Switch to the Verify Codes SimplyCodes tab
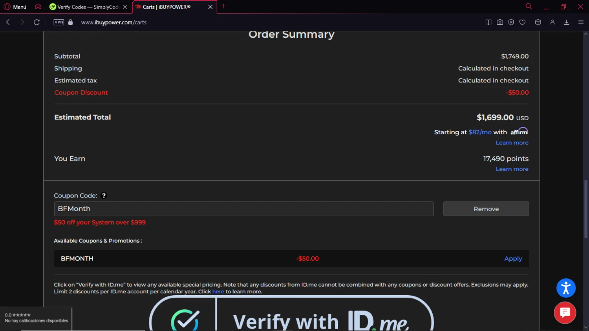This screenshot has width=589, height=331. (84, 7)
